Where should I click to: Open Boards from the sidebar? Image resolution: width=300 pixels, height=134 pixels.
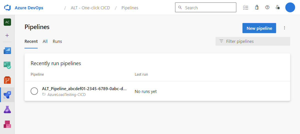(x=7, y=66)
